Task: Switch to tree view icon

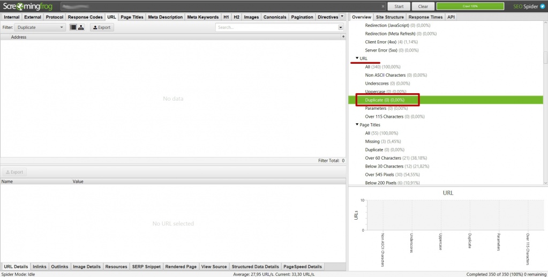Action: (81, 27)
